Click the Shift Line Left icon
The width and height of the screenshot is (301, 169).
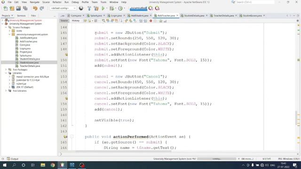pyautogui.click(x=141, y=21)
